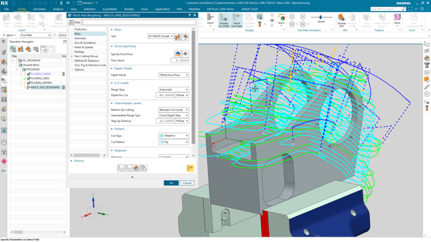The height and width of the screenshot is (242, 431).
Task: Open Cut Pattern Zig dropdown
Action: coord(174,142)
